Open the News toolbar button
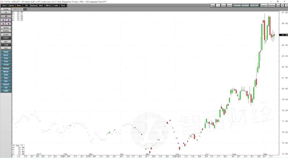The height and width of the screenshot is (158, 288). point(19,6)
